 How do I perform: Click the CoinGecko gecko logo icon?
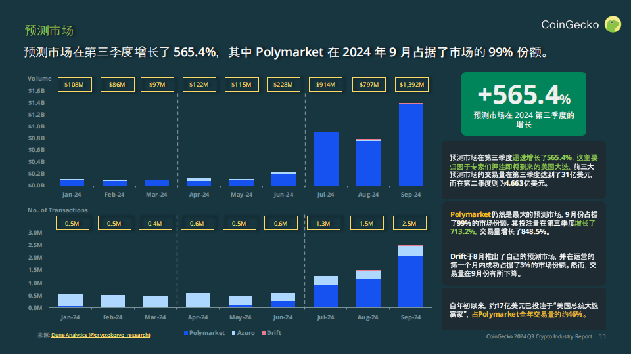(x=613, y=24)
